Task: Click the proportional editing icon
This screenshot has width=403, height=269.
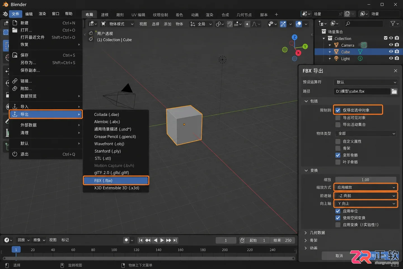Action: click(247, 24)
